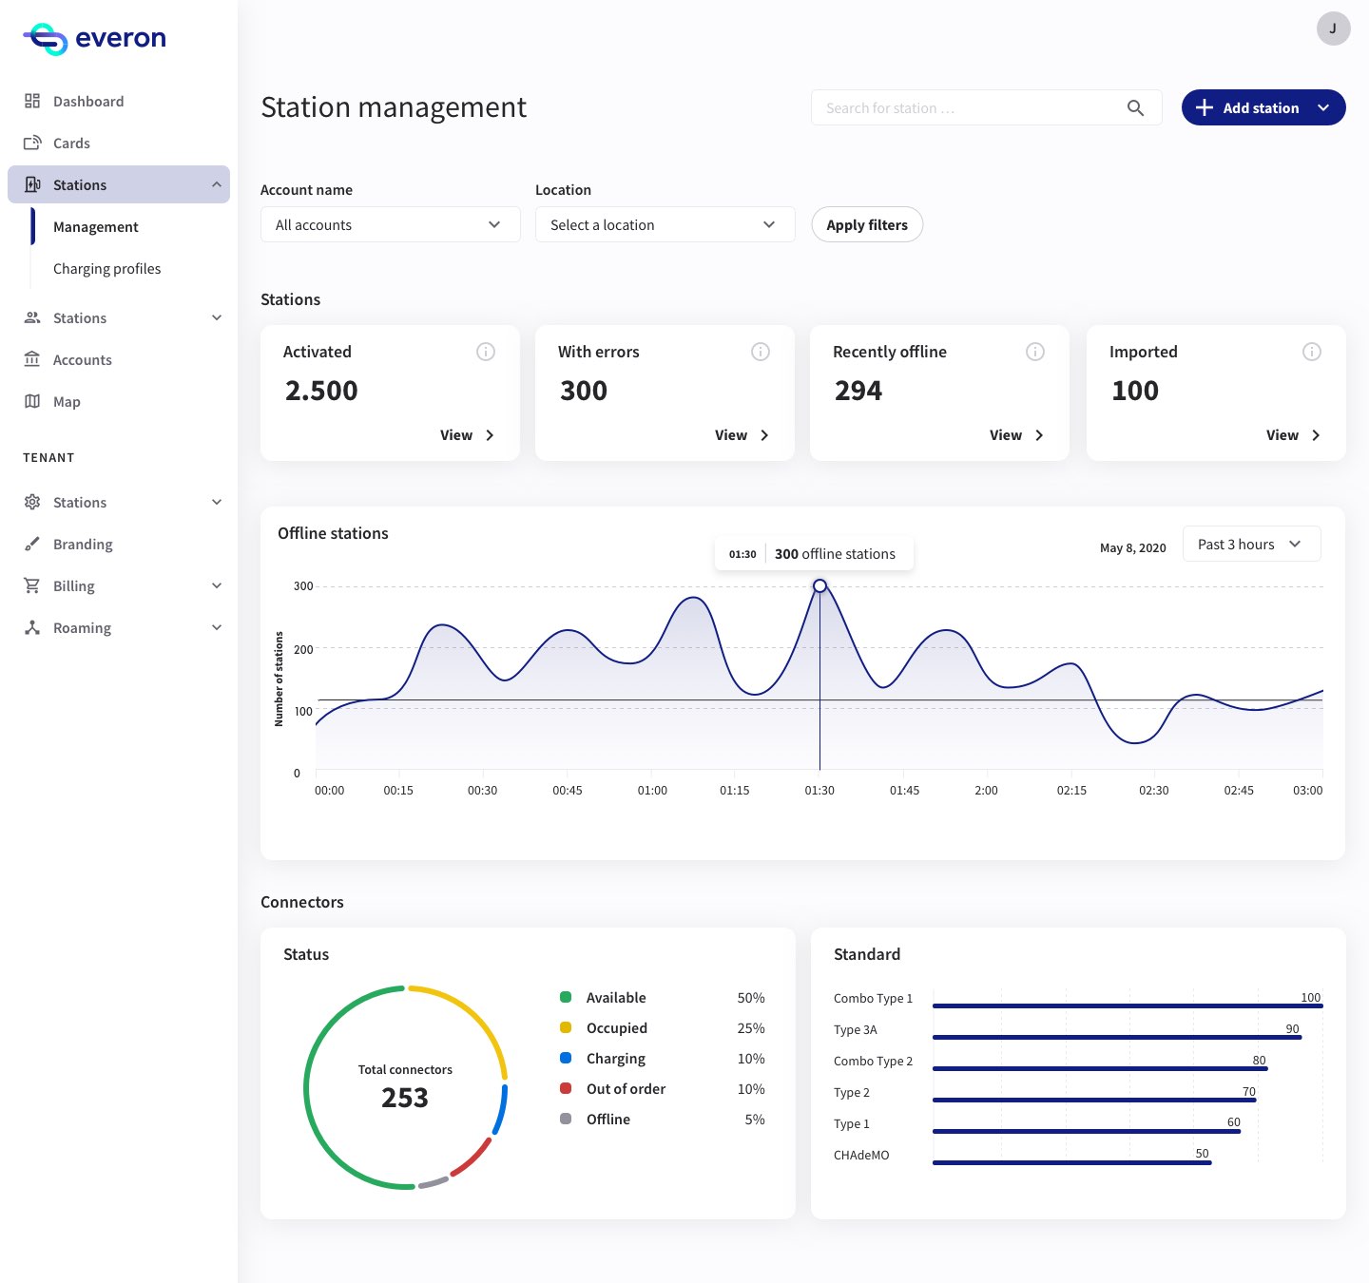Click the Billing cart icon
Viewport: 1369px width, 1283px height.
(x=32, y=585)
